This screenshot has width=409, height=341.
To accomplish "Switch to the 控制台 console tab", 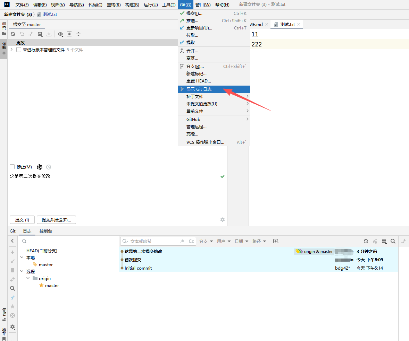I will [45, 231].
